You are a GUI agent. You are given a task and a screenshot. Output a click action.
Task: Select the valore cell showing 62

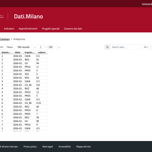pyautogui.click(x=41, y=60)
